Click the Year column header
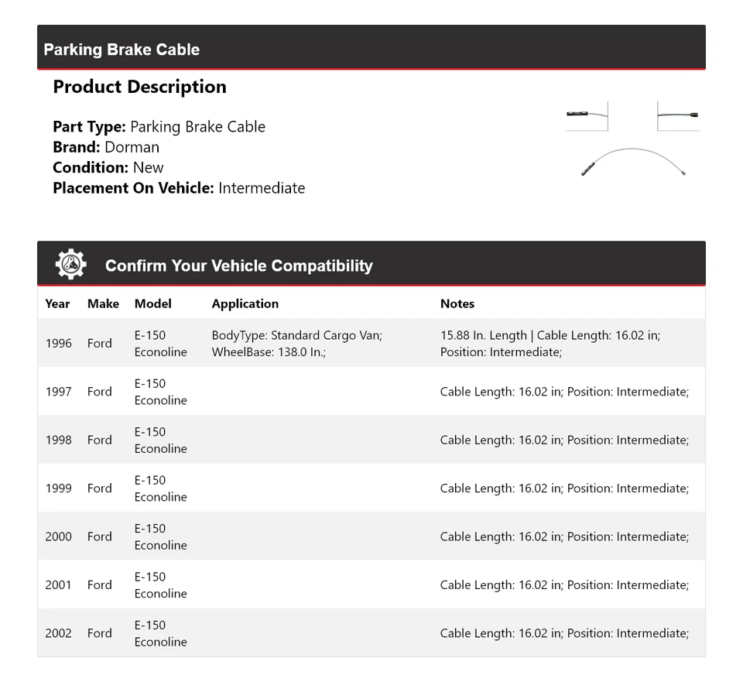The image size is (743, 682). click(57, 303)
